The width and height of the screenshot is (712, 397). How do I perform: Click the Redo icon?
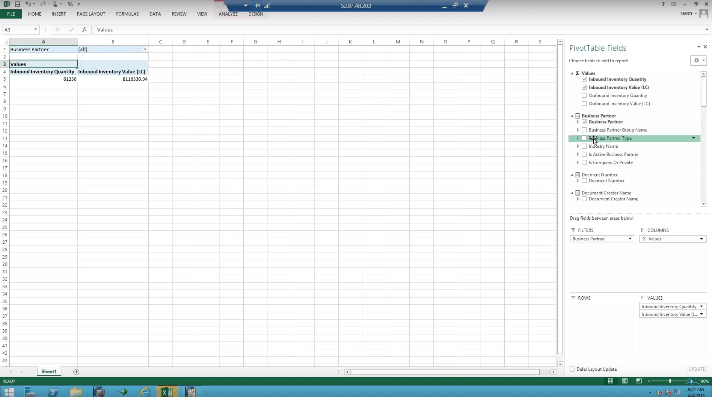pos(42,4)
